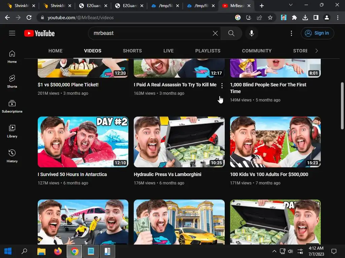Click the banana split 12:20 thumbnail
Screen dimensions: 345x258
(83, 68)
